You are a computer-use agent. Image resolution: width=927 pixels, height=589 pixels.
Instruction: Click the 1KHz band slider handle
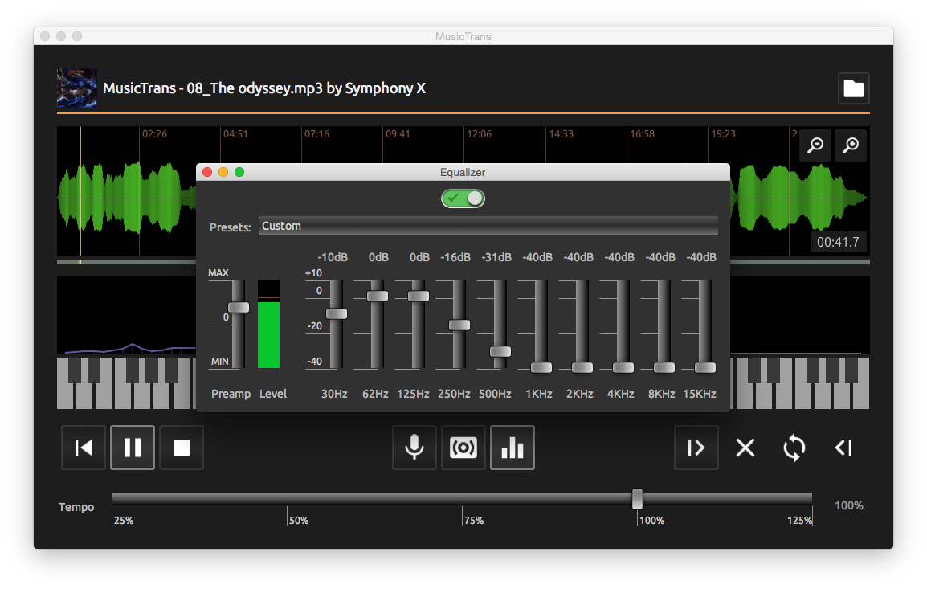[x=541, y=368]
